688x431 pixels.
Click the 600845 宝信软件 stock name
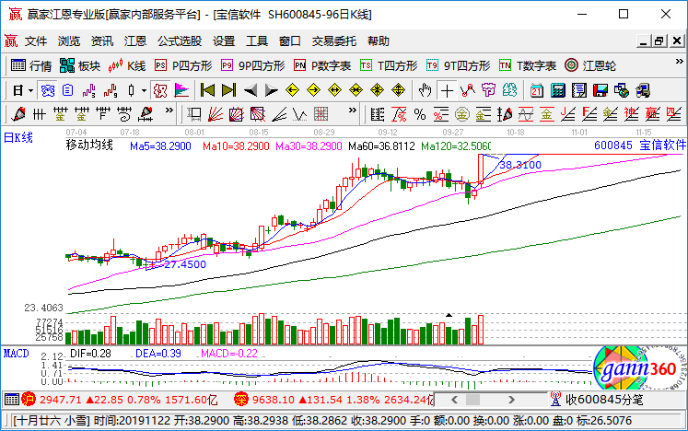(x=639, y=146)
